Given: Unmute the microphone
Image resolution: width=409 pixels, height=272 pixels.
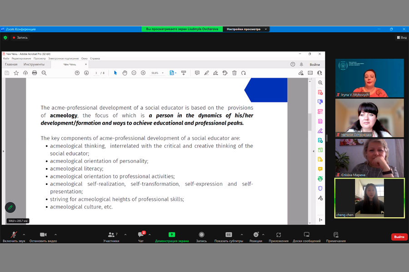Looking at the screenshot, I should pos(14,235).
